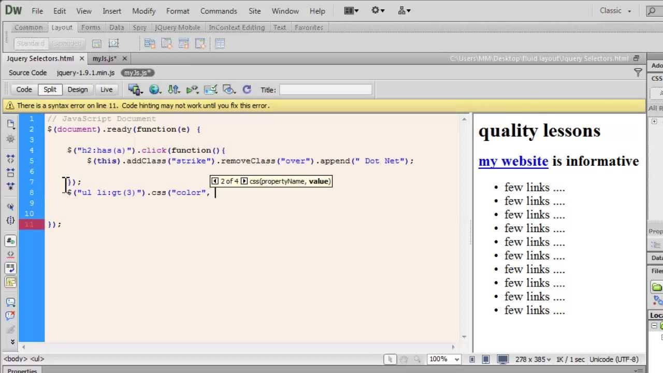Click the 'my website' link in preview
The height and width of the screenshot is (373, 663).
coord(513,161)
